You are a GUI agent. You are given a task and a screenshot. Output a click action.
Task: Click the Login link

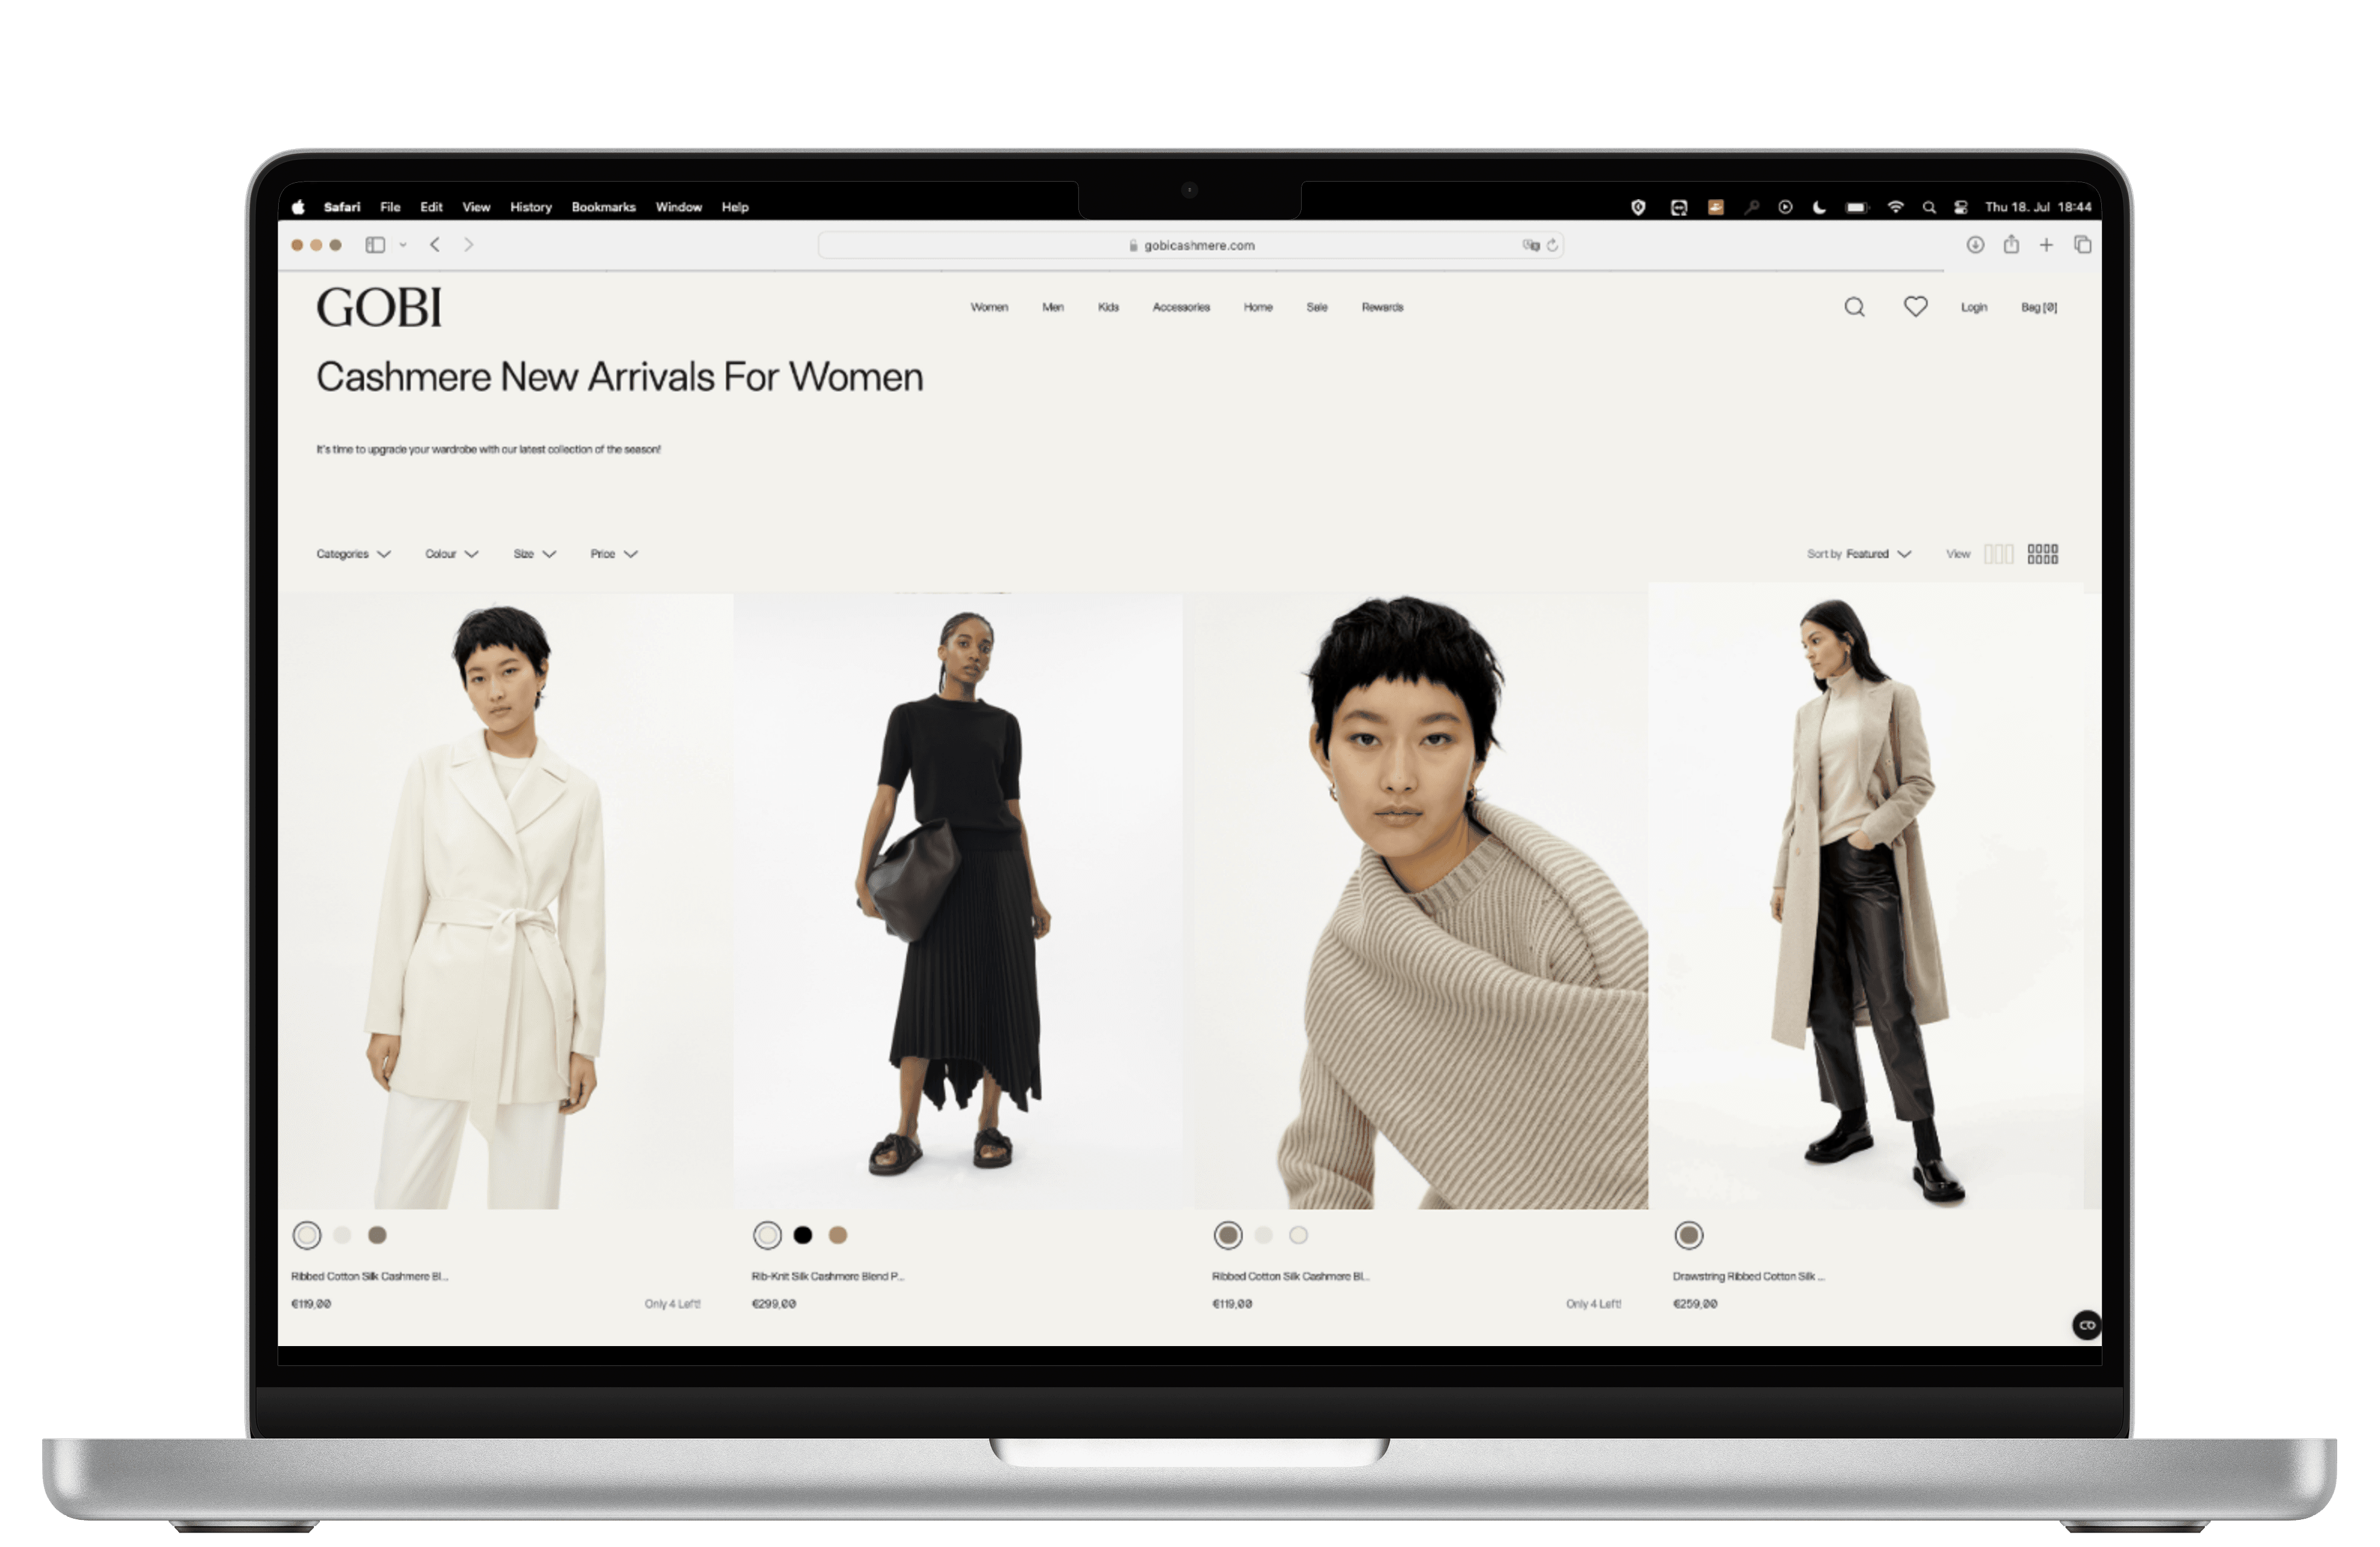click(x=1973, y=307)
